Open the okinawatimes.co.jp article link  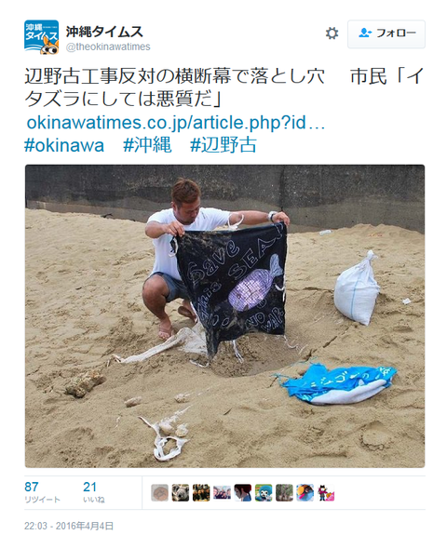(x=175, y=123)
